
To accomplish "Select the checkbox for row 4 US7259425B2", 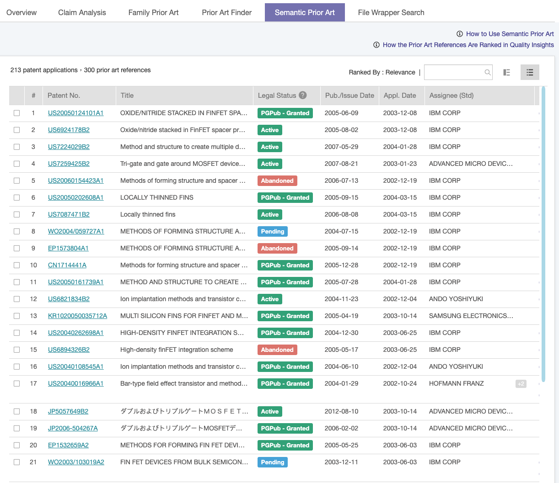I will pos(17,164).
